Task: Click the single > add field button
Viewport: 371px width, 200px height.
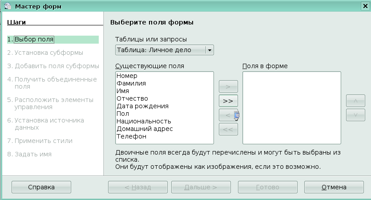Action: point(228,86)
